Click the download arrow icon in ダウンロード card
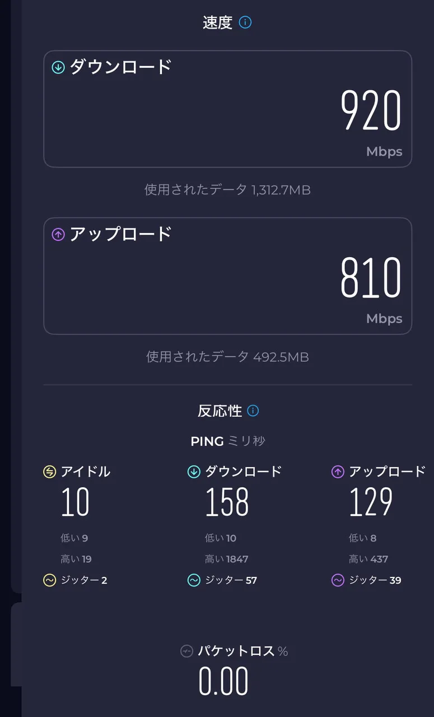 (x=58, y=68)
